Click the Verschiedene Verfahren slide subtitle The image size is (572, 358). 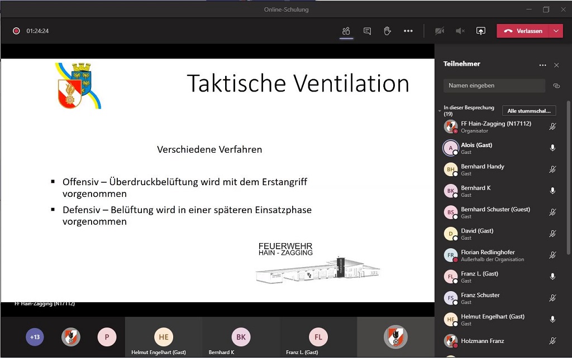point(209,149)
